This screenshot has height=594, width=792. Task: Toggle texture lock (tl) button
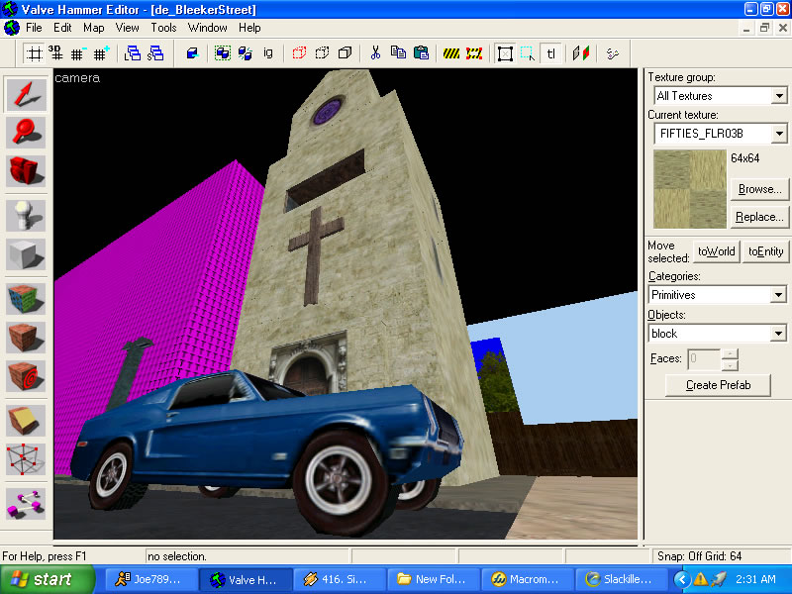pyautogui.click(x=550, y=52)
